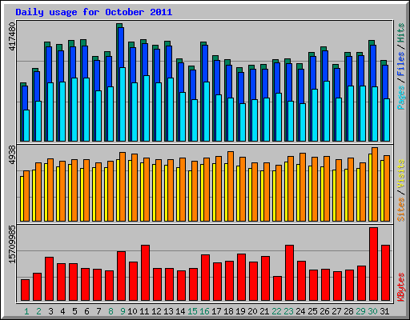Select the red KBytes bar for day 11

click(x=145, y=273)
